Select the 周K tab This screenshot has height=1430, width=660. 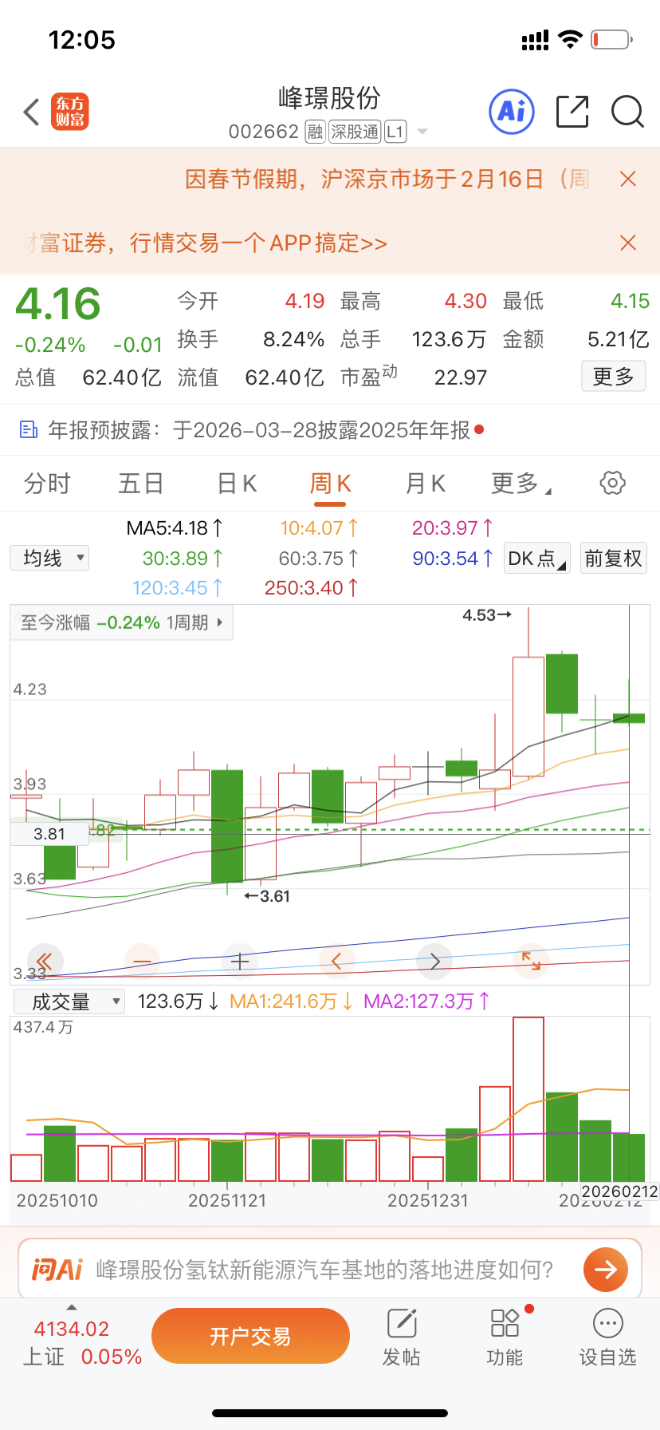coord(330,484)
